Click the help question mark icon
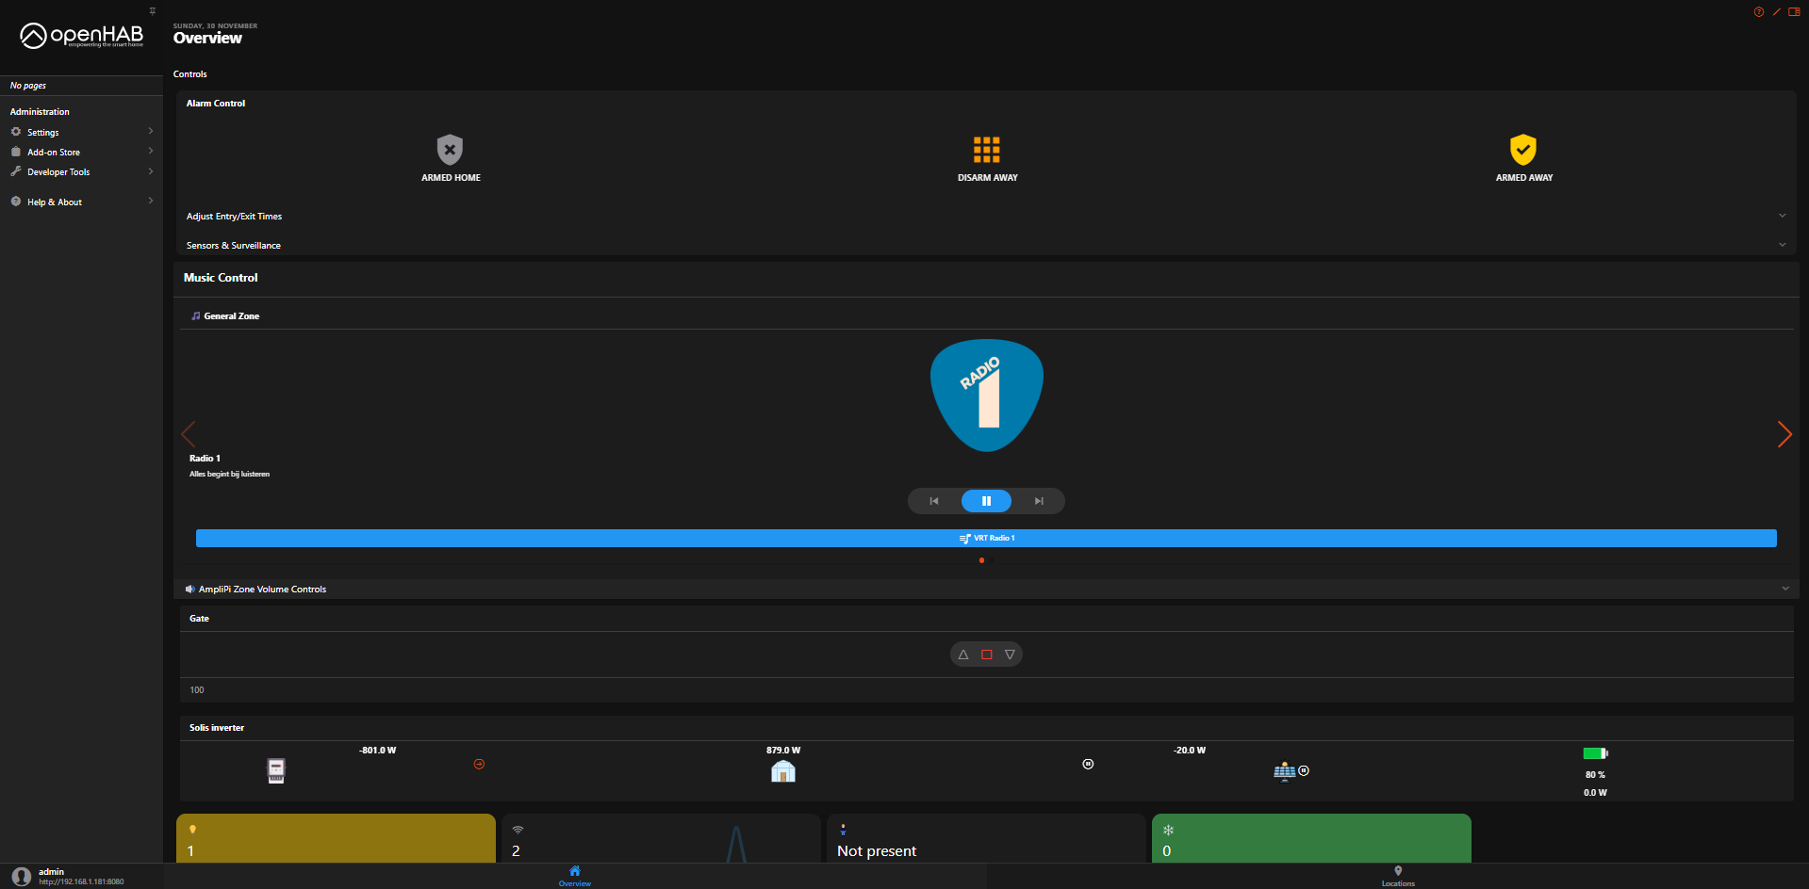This screenshot has width=1809, height=889. click(x=1758, y=12)
